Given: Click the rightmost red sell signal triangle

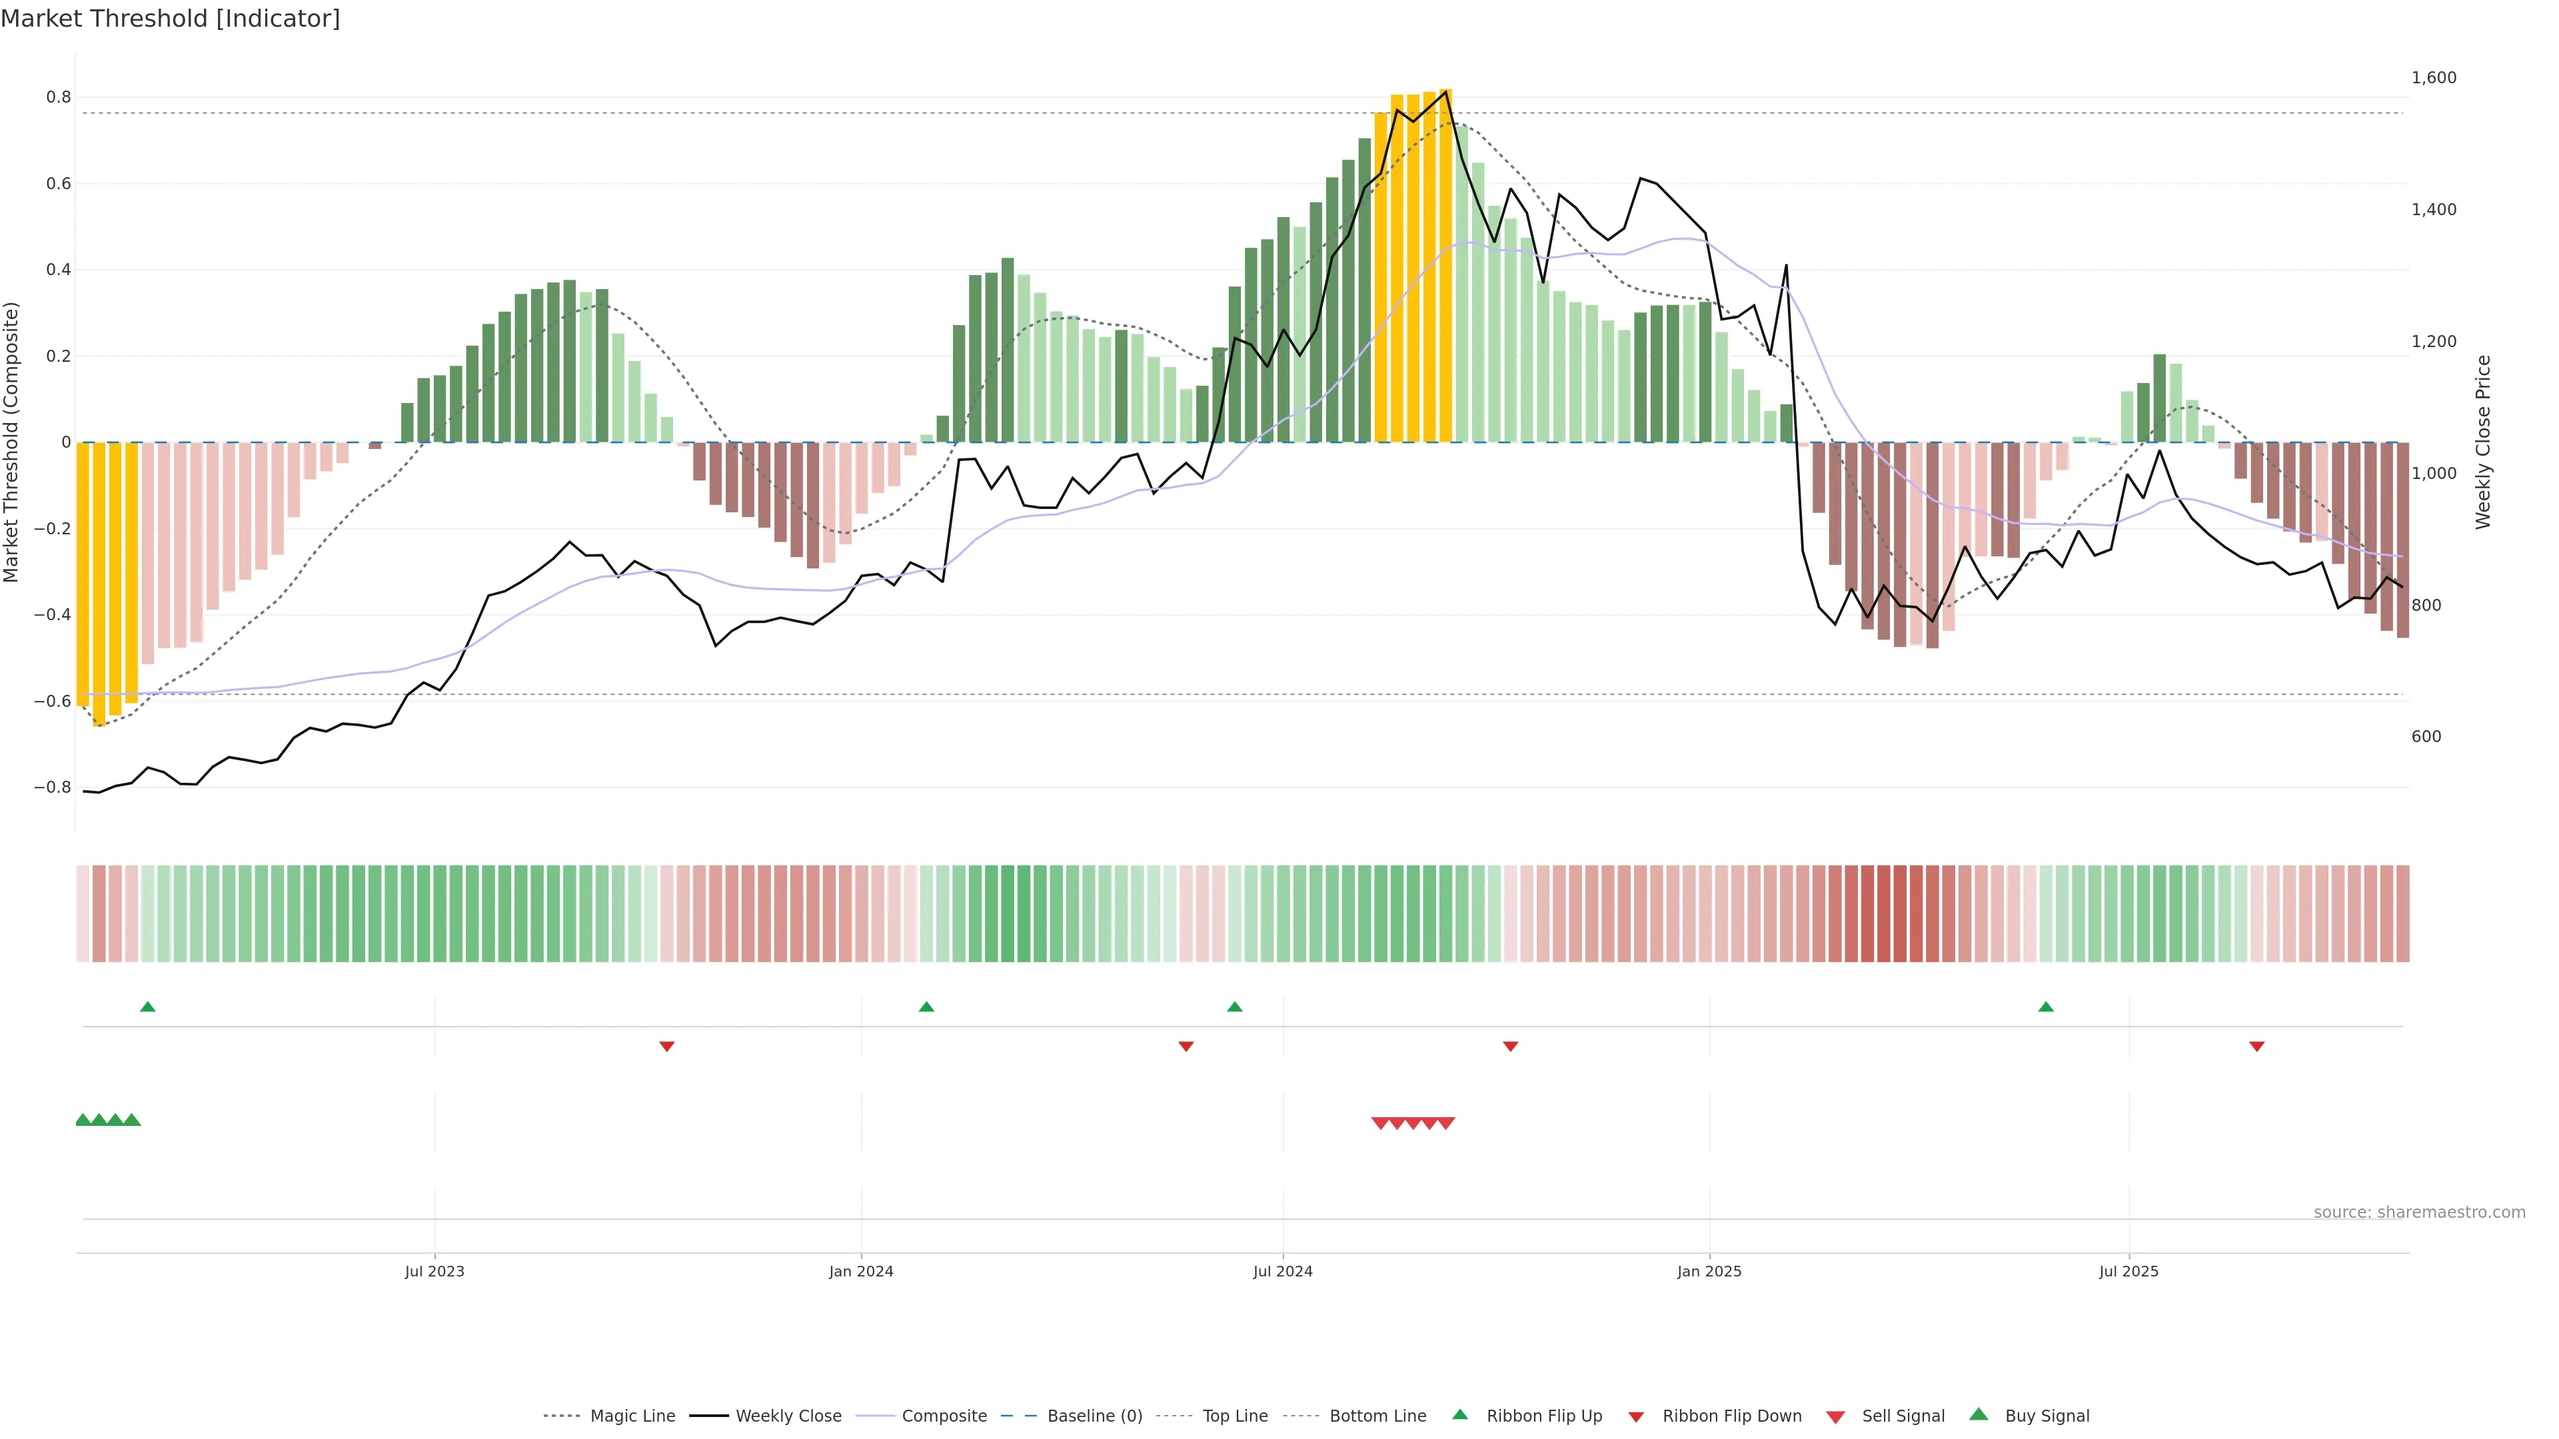Looking at the screenshot, I should pos(1446,1123).
